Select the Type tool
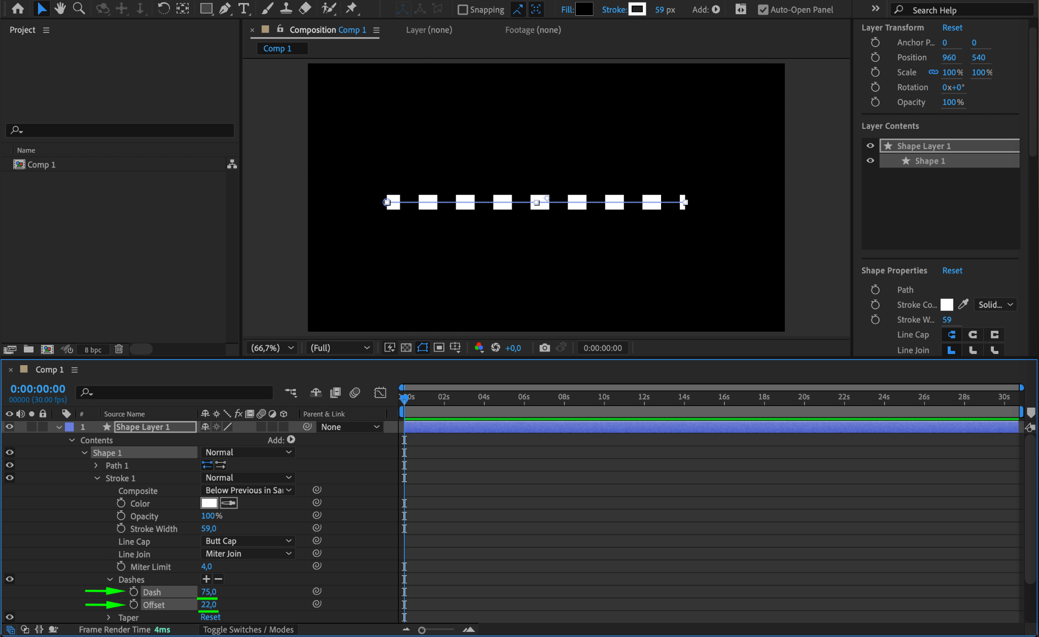 click(x=244, y=8)
